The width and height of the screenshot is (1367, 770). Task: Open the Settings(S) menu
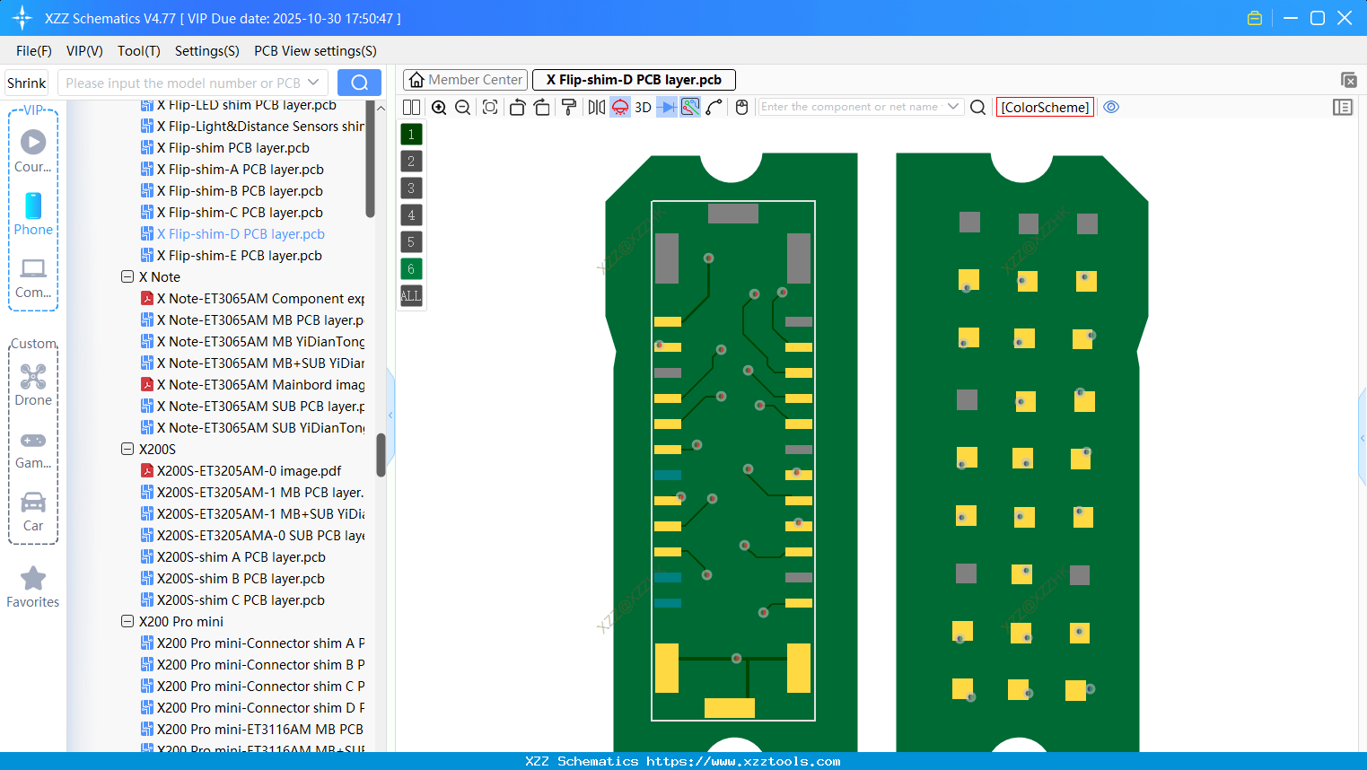[x=206, y=51]
